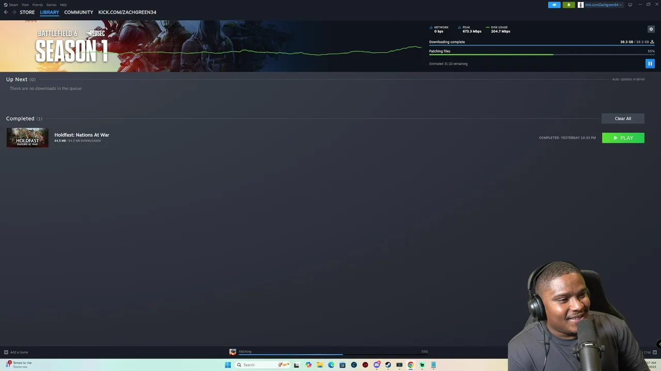Click the Network bars icon
Screen dimensions: 661x371
coord(431,27)
